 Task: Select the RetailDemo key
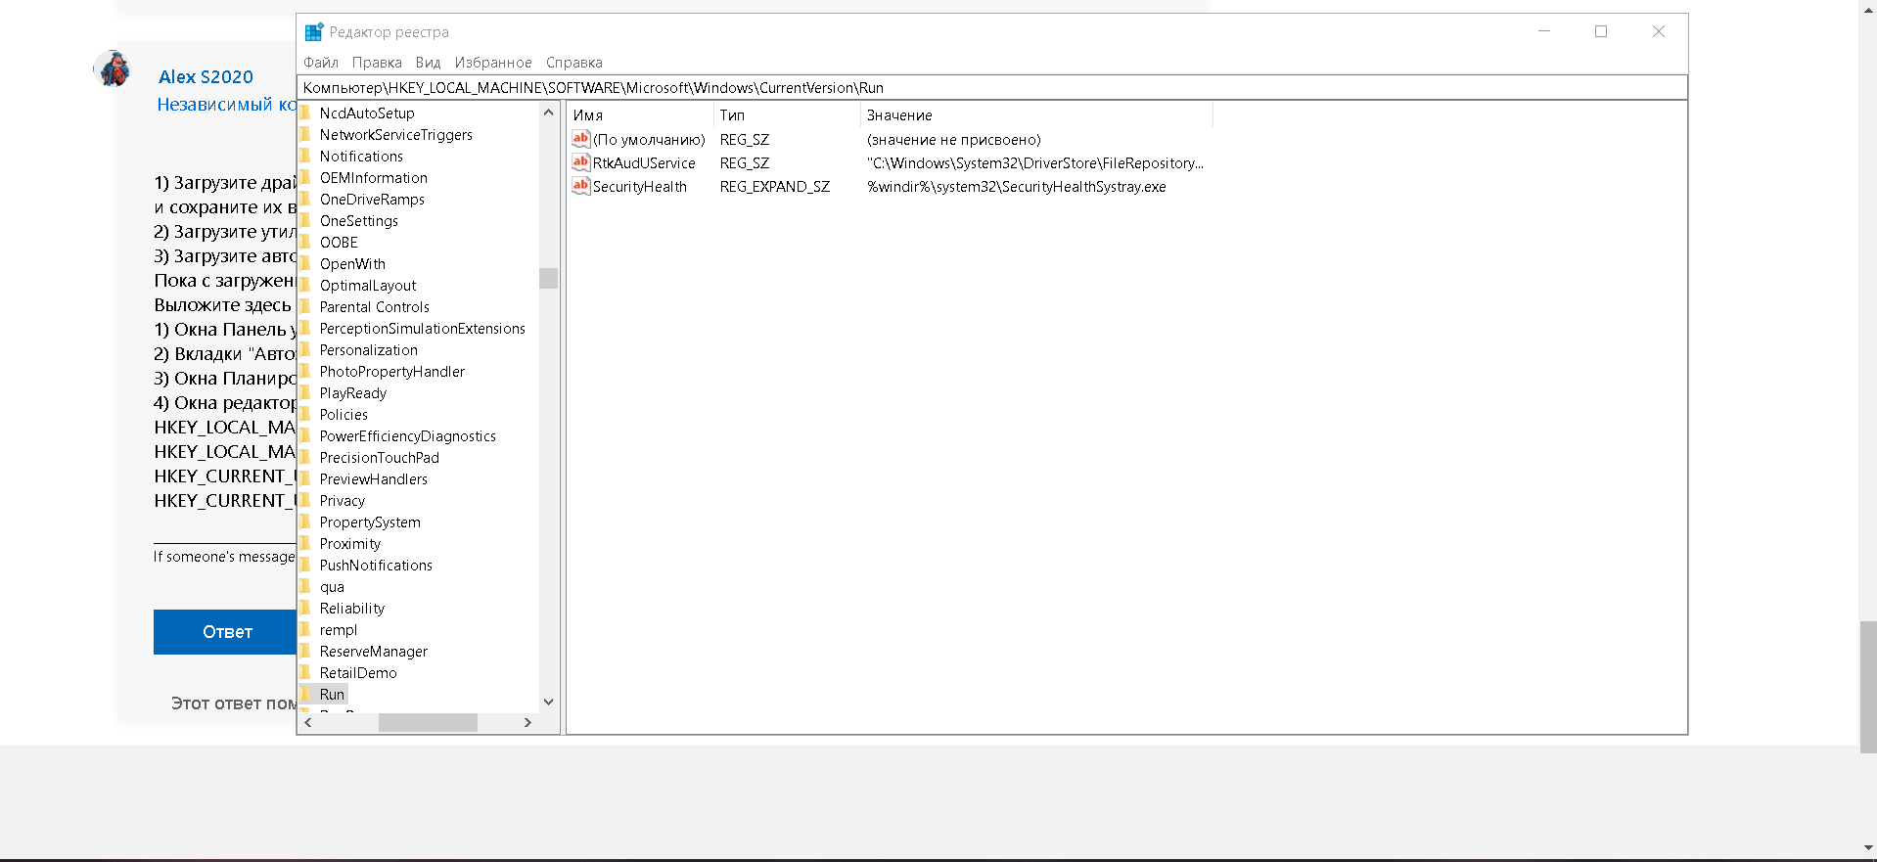click(x=358, y=673)
